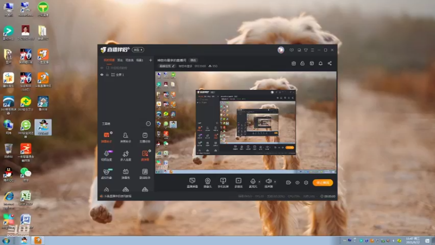
Task: Click the chat window icon in title bar
Action: 299,50
